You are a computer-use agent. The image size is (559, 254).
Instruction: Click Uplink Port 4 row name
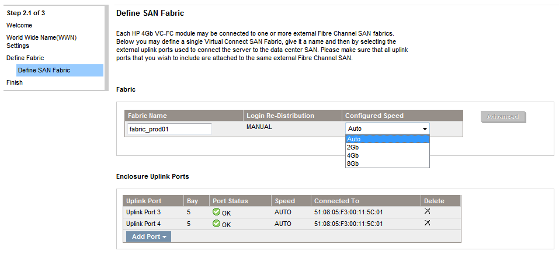(144, 224)
